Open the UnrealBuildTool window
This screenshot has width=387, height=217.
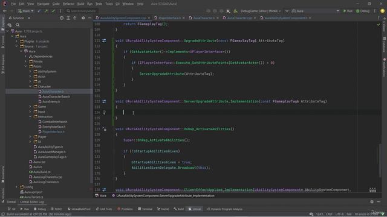click(79, 209)
